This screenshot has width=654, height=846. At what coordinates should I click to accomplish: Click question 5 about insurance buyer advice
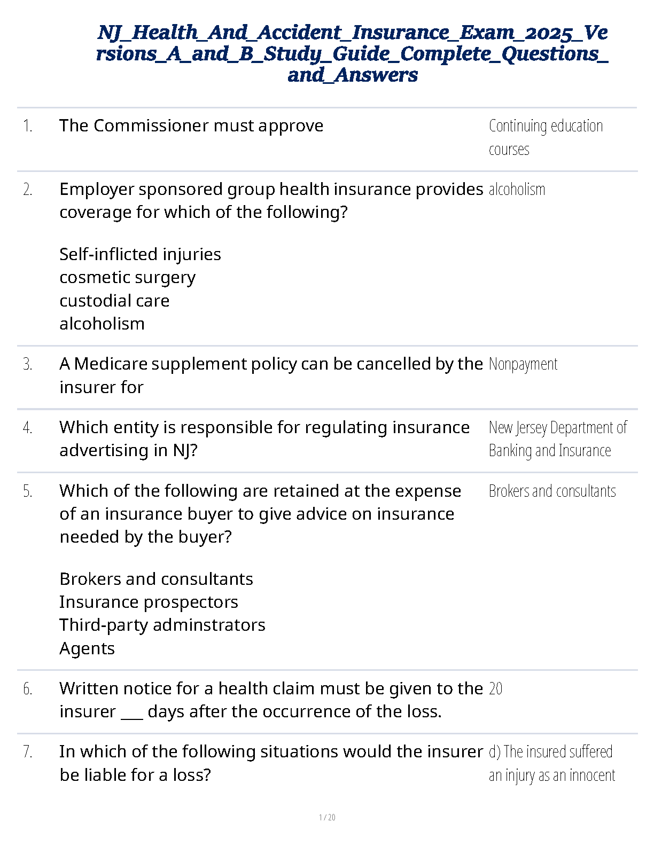tap(260, 513)
